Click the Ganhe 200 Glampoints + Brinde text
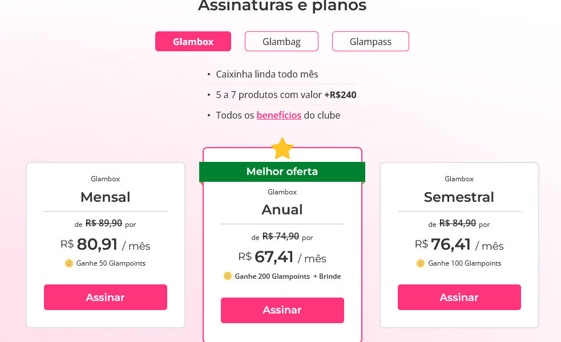Image resolution: width=561 pixels, height=342 pixels. coord(288,276)
